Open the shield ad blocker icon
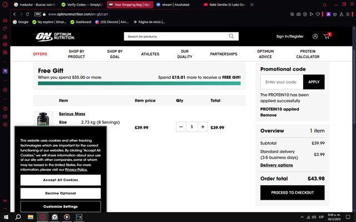Viewport: 356px width, 222px height. (305, 14)
